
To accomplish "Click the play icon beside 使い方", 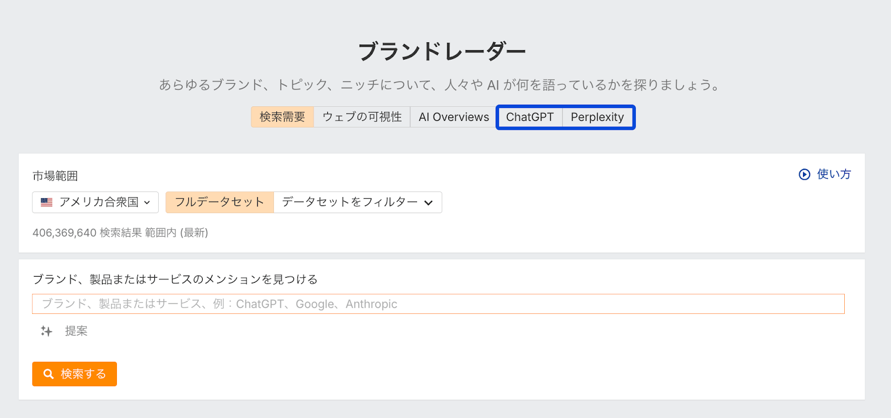I will (804, 174).
